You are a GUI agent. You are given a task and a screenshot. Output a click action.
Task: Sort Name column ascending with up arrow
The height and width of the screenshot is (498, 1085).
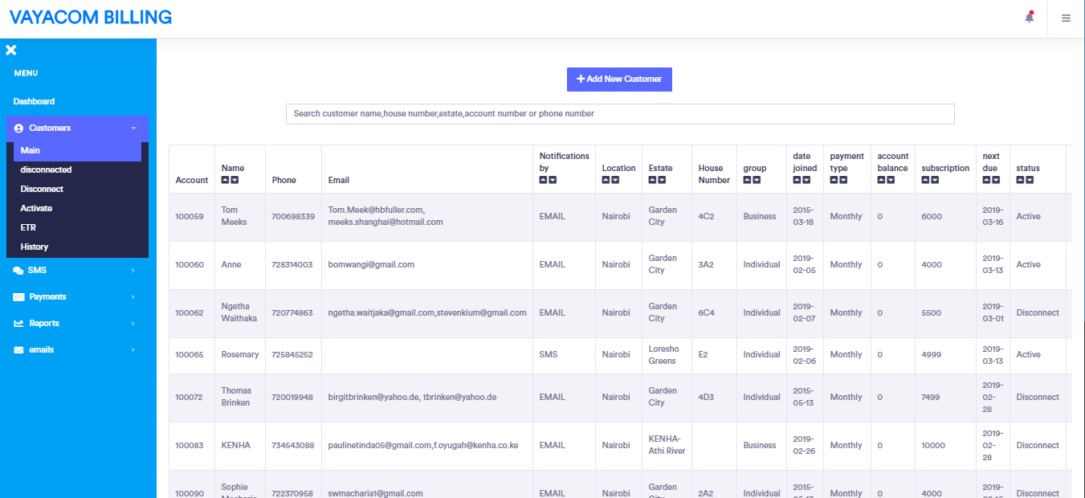[226, 180]
